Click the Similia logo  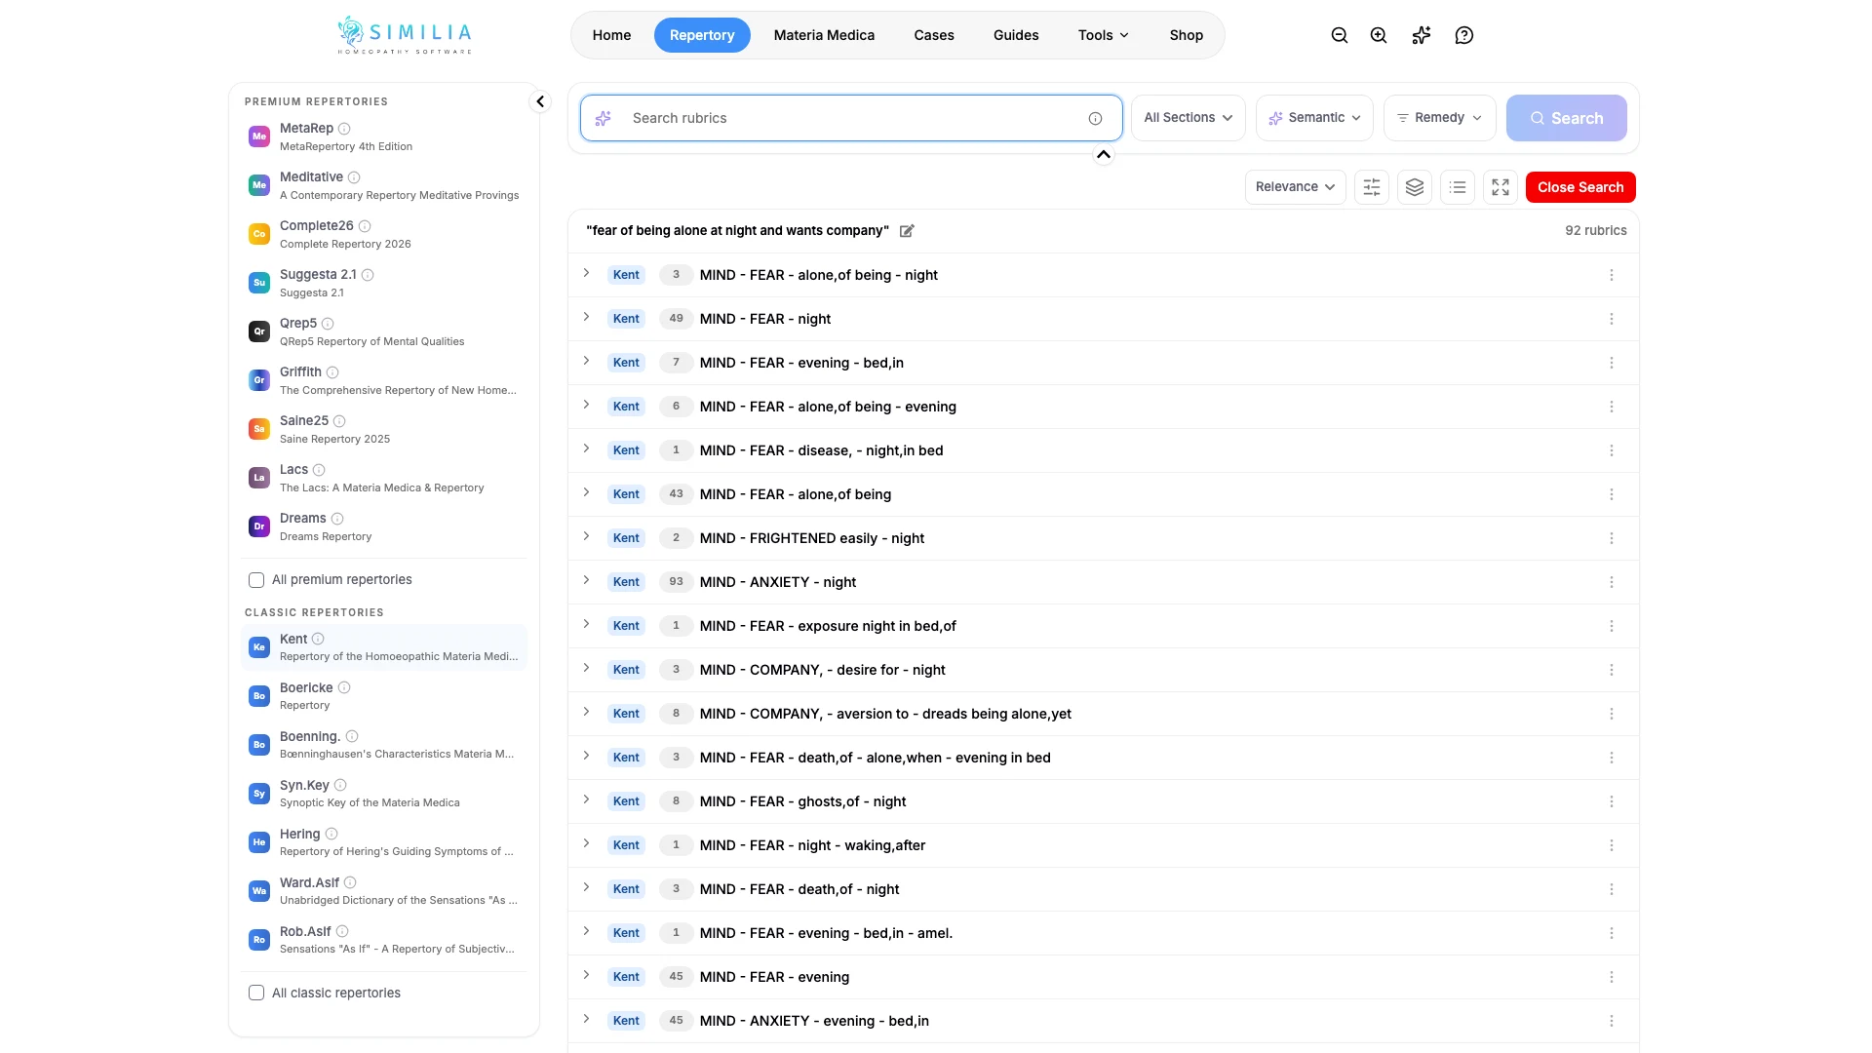coord(405,35)
